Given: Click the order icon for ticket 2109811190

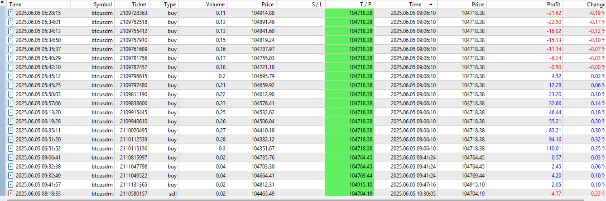Looking at the screenshot, I should [x=11, y=94].
